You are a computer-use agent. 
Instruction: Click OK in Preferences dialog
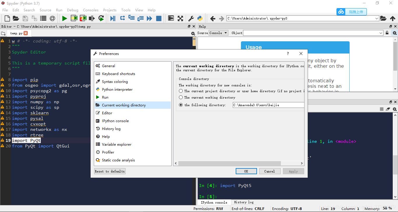coord(246,171)
